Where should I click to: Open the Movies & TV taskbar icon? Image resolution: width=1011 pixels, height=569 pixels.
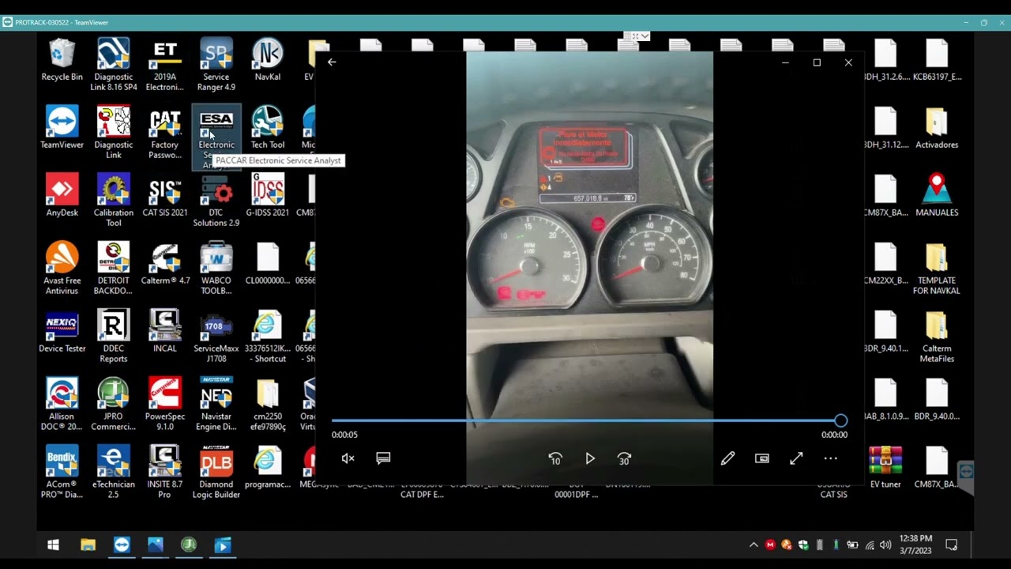223,545
